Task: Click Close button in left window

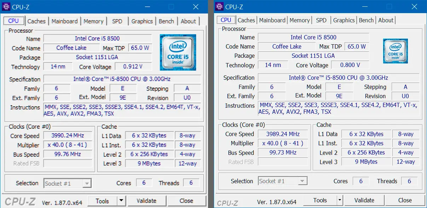Action: [186, 201]
